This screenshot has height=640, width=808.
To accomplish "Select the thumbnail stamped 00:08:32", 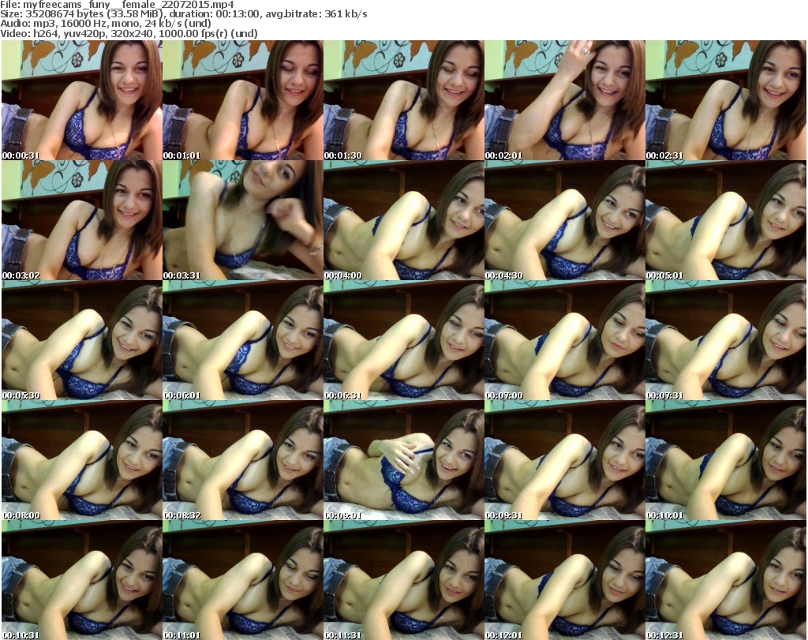I will 243,460.
